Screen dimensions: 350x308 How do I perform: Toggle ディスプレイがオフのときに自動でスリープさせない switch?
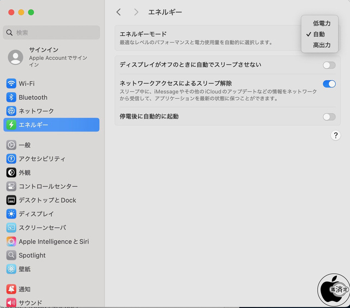point(329,65)
